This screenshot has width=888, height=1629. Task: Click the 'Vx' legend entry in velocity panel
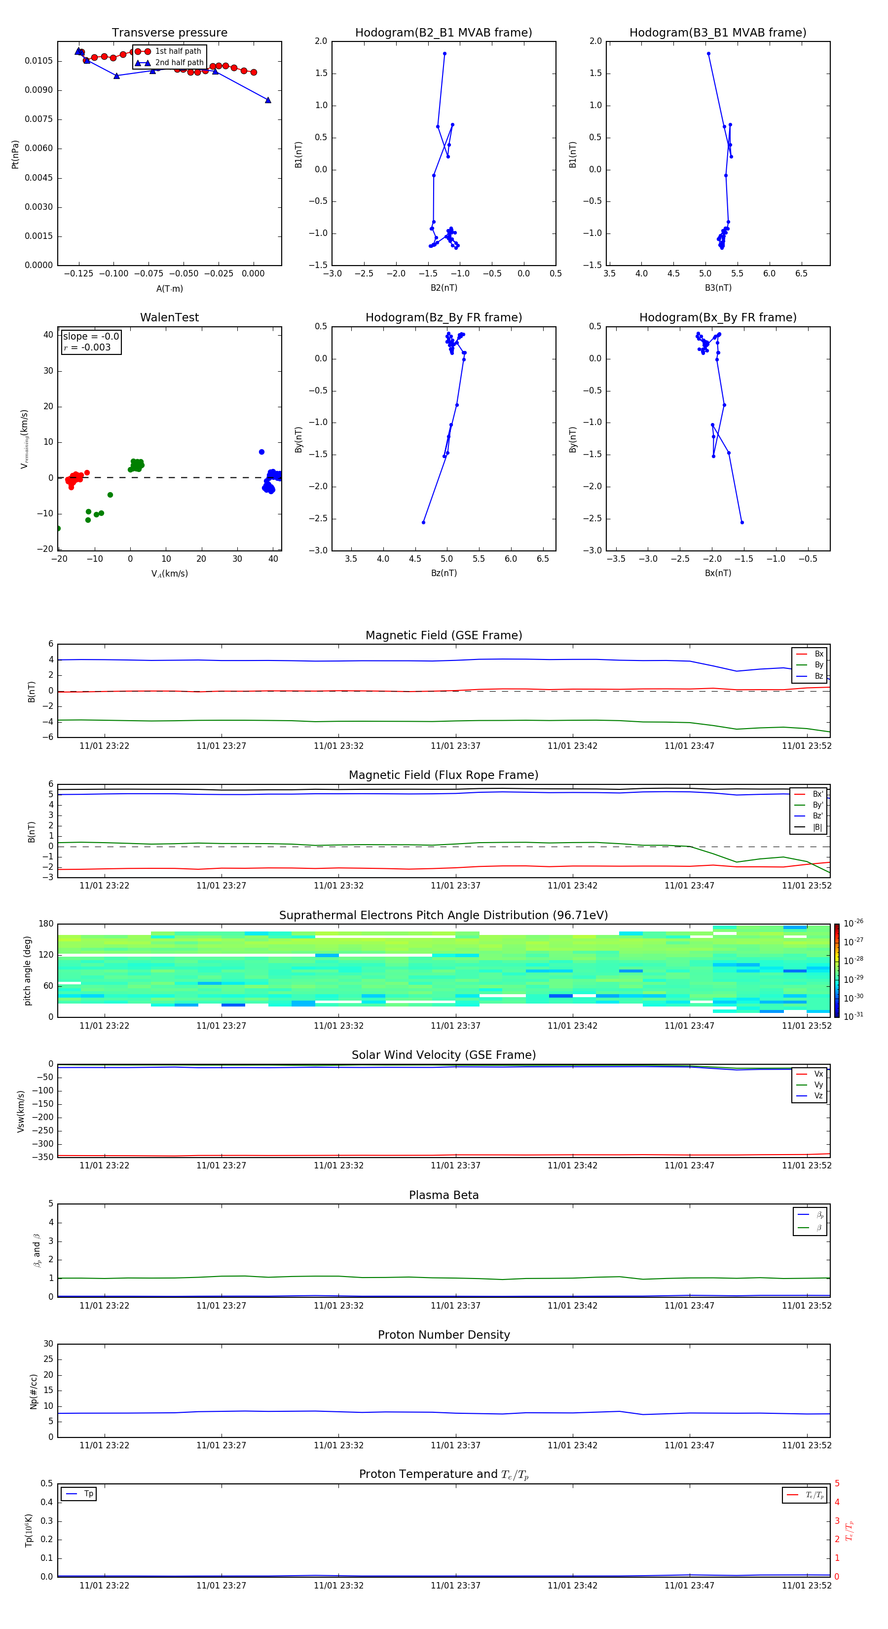(810, 1074)
